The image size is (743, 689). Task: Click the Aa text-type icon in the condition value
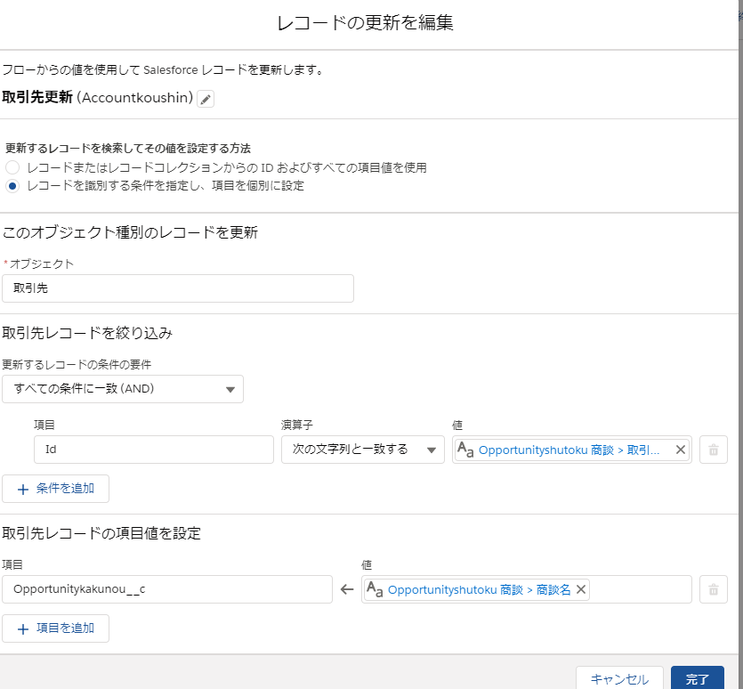click(464, 450)
